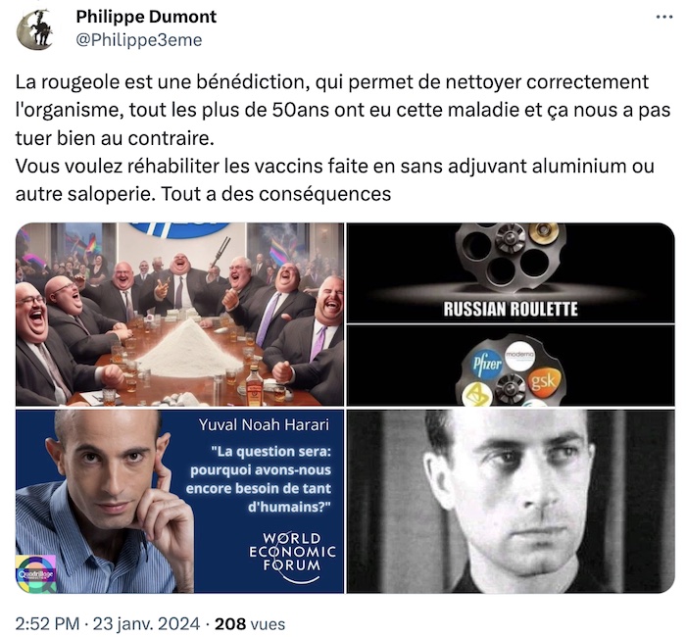This screenshot has height=637, width=686.
Task: Click the moderna logo in cylinder
Action: [x=520, y=355]
